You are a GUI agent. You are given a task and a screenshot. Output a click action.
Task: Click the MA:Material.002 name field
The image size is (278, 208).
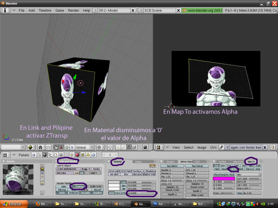click(x=69, y=169)
